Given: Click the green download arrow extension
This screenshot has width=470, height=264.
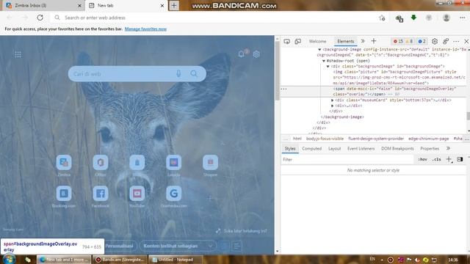Looking at the screenshot, I should pyautogui.click(x=413, y=18).
